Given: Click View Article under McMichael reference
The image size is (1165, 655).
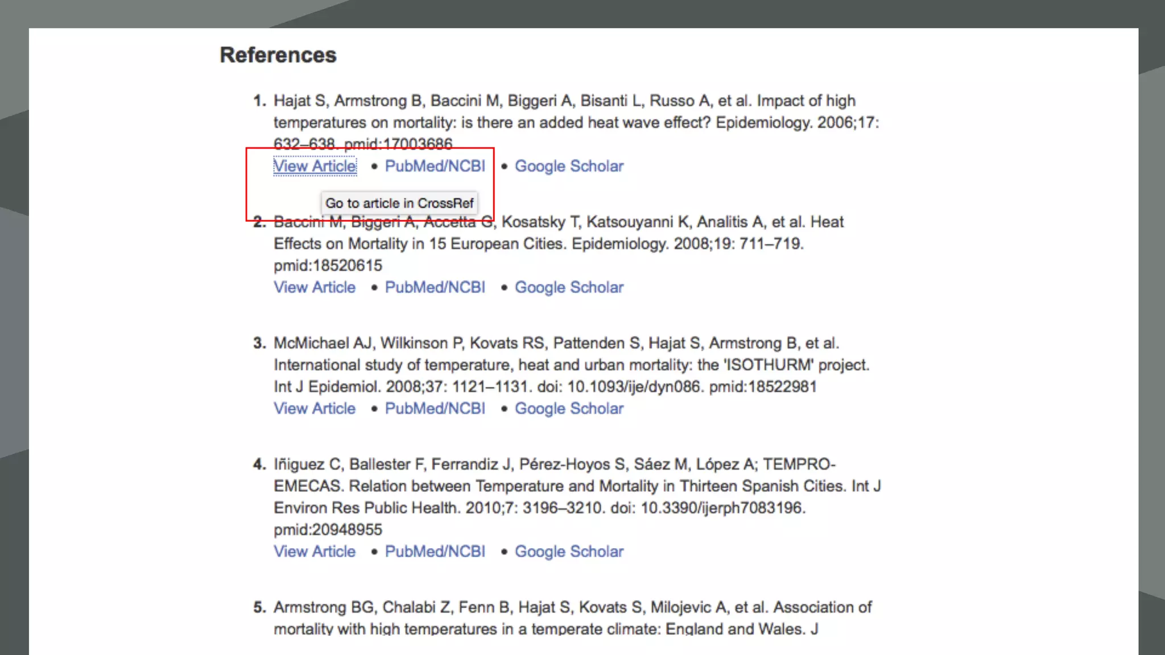Looking at the screenshot, I should [x=315, y=408].
